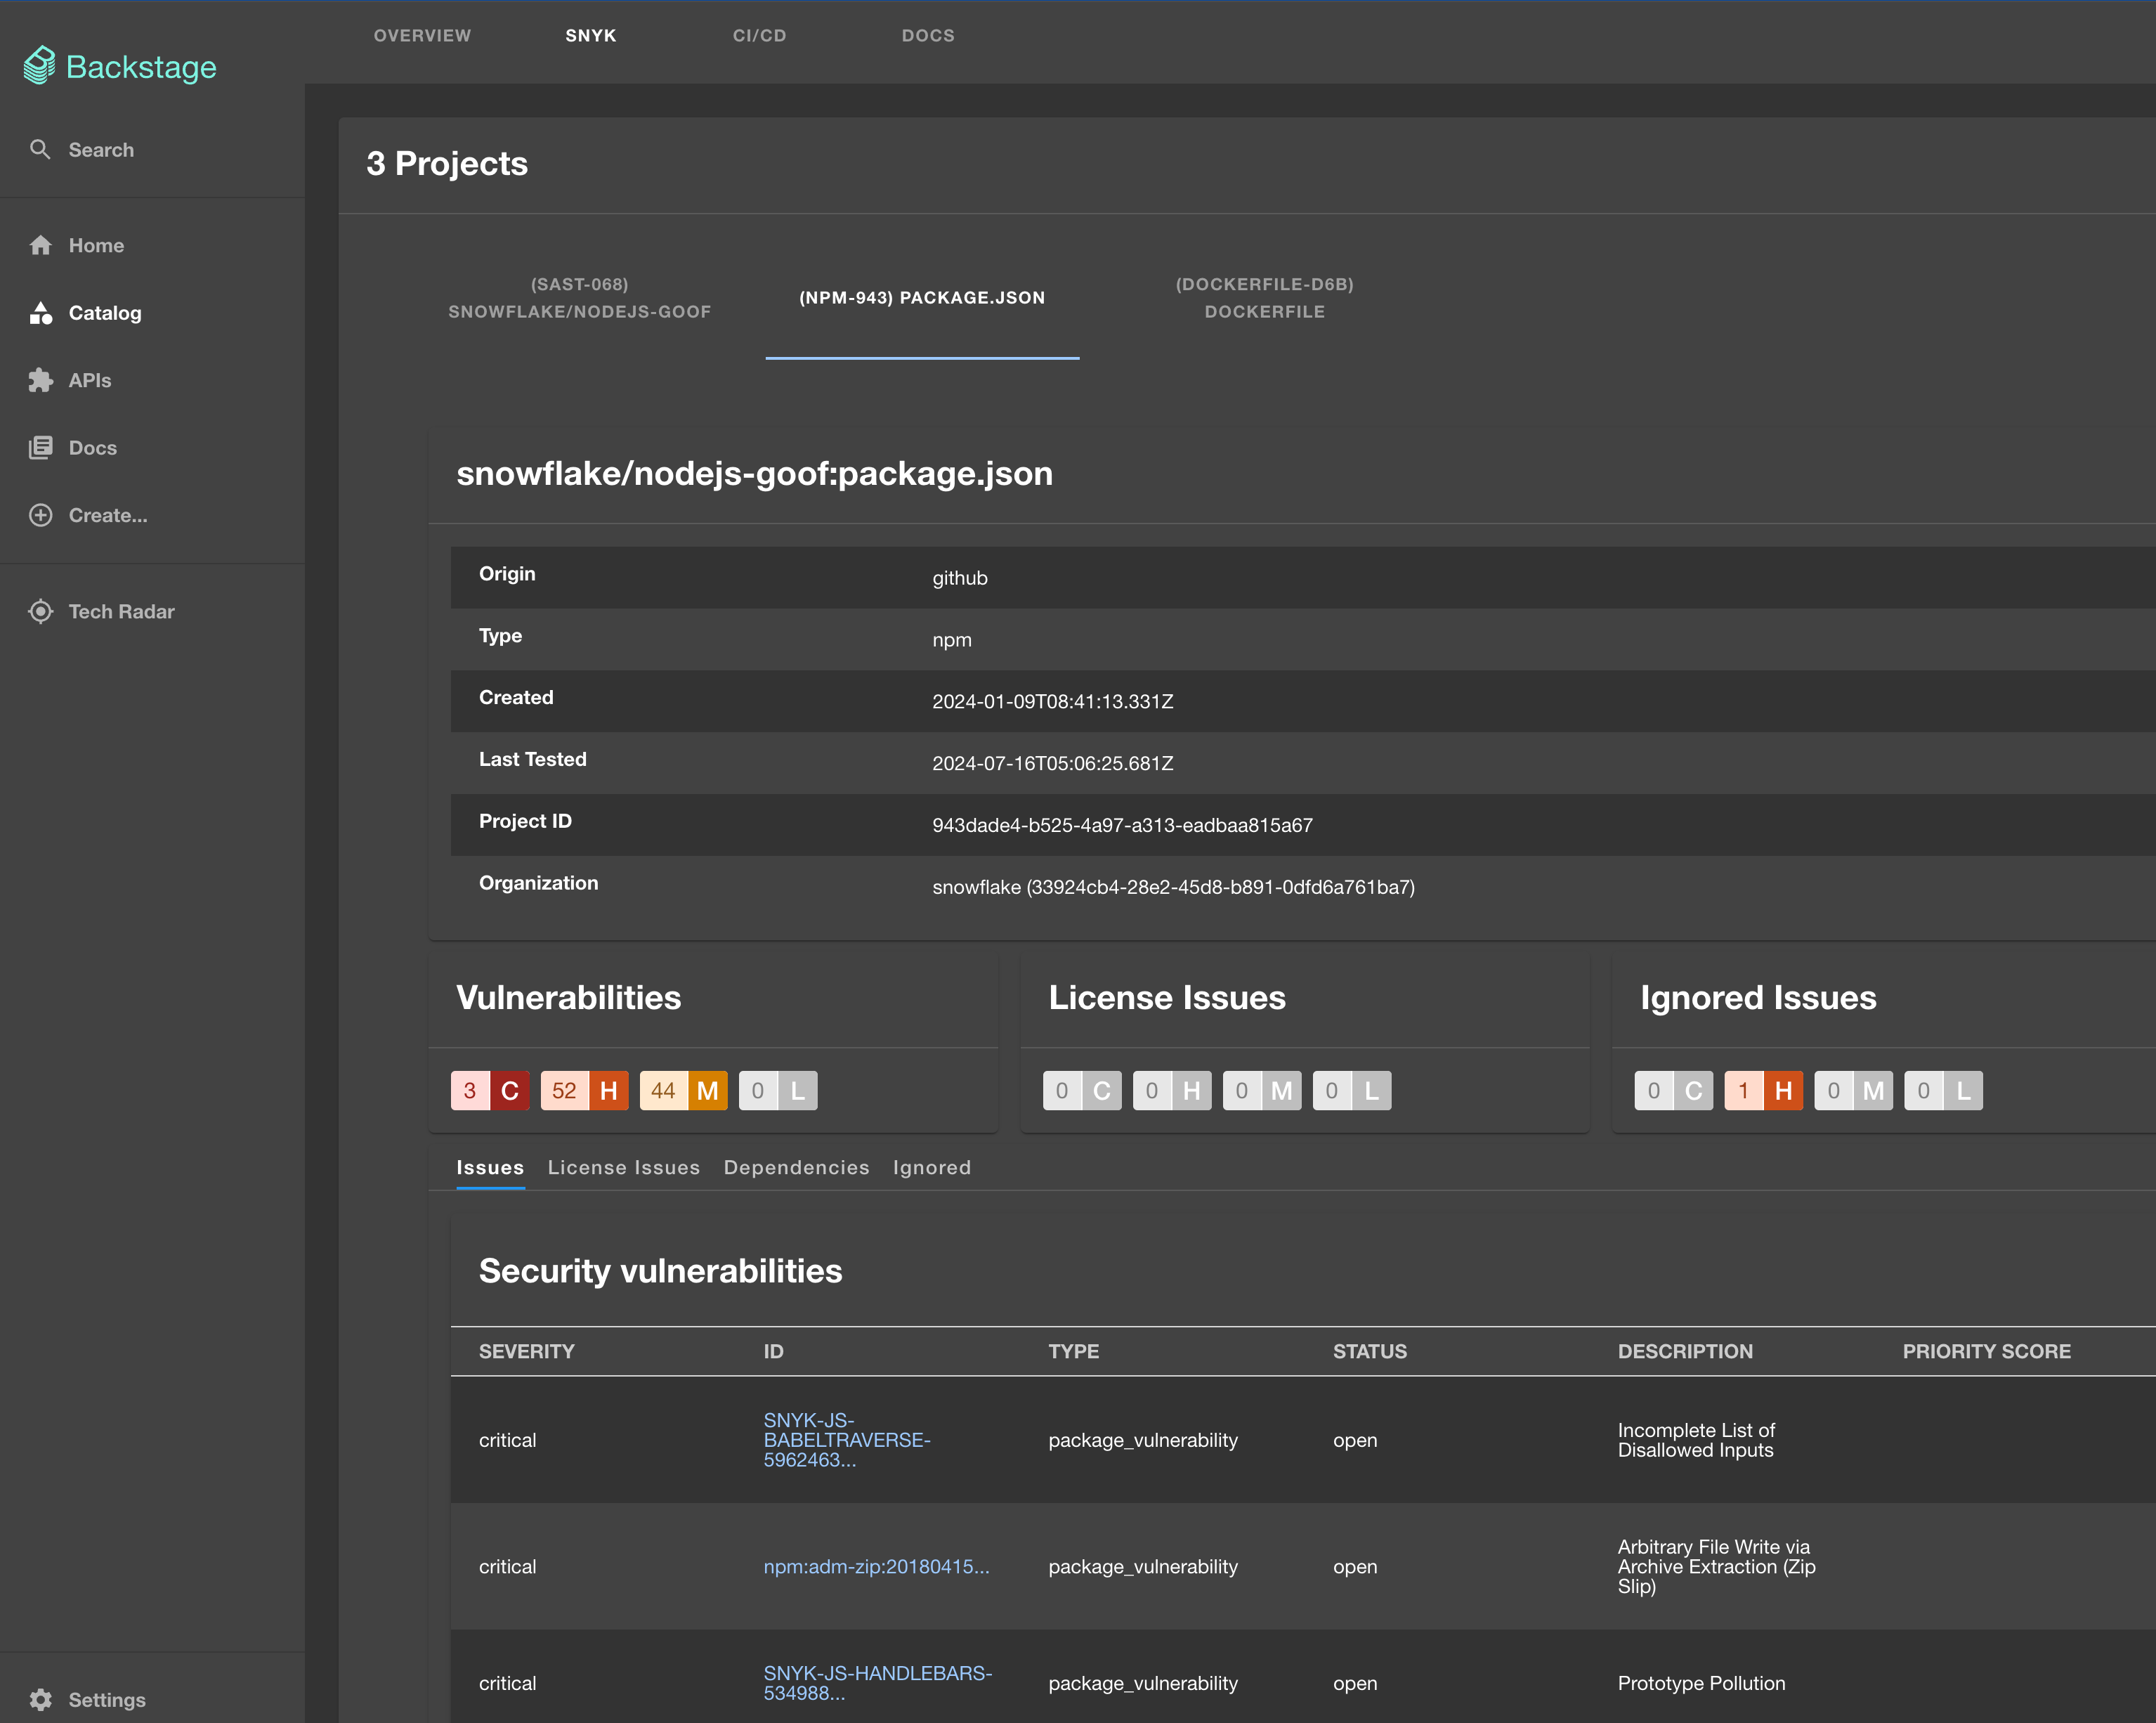Click the Create plus circle icon

click(40, 516)
